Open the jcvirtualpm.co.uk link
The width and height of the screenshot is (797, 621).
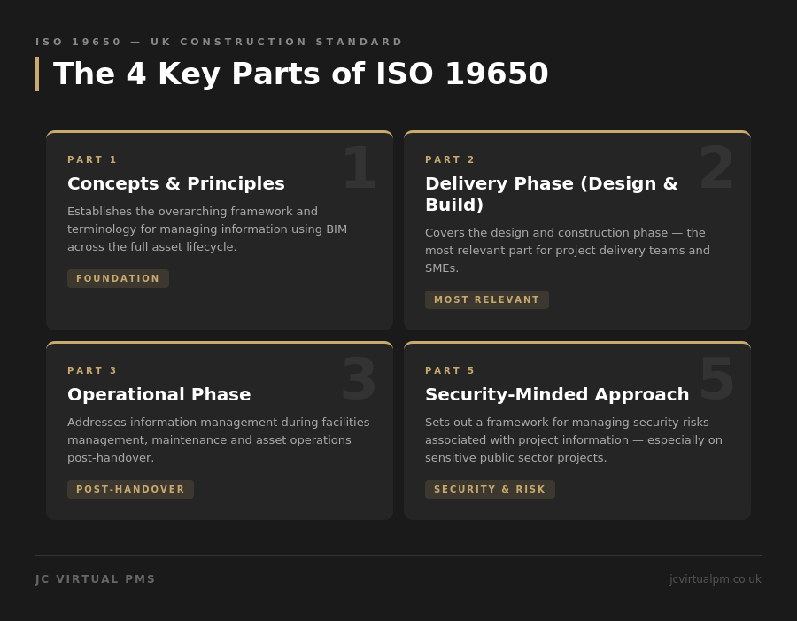(x=715, y=579)
